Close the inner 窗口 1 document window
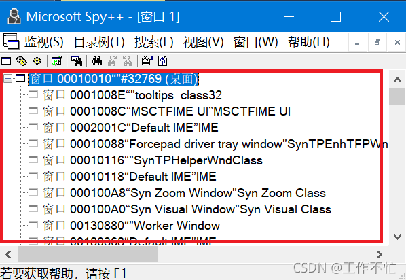This screenshot has width=406, height=280. coord(397,43)
